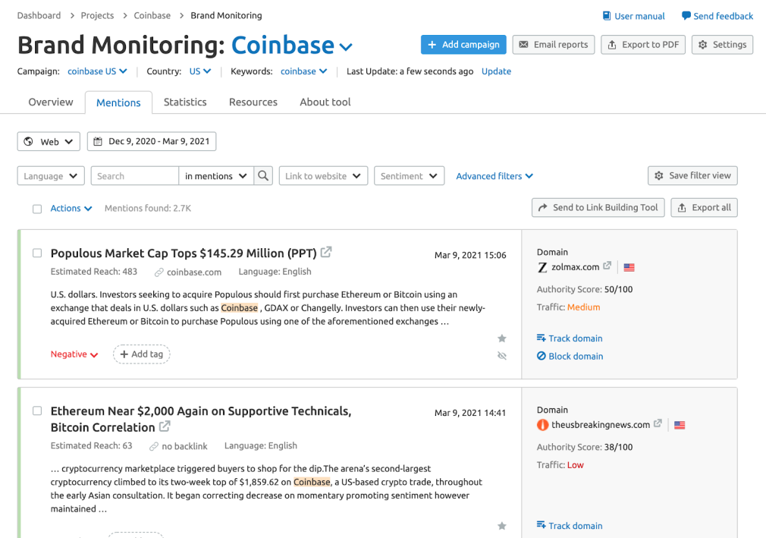Image resolution: width=766 pixels, height=538 pixels.
Task: Open zolmax.com external link icon
Action: [607, 266]
